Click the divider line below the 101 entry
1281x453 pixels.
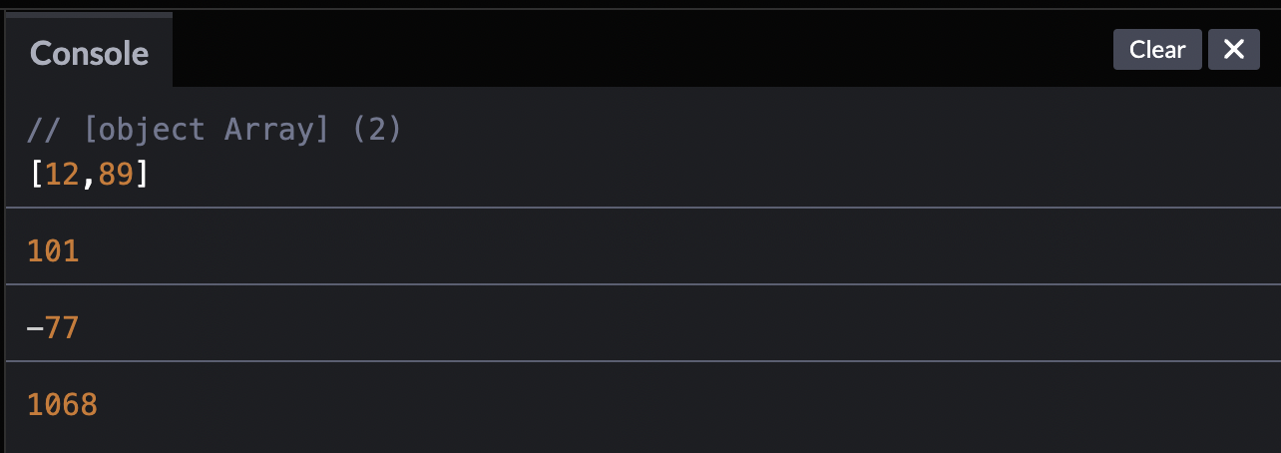643,284
